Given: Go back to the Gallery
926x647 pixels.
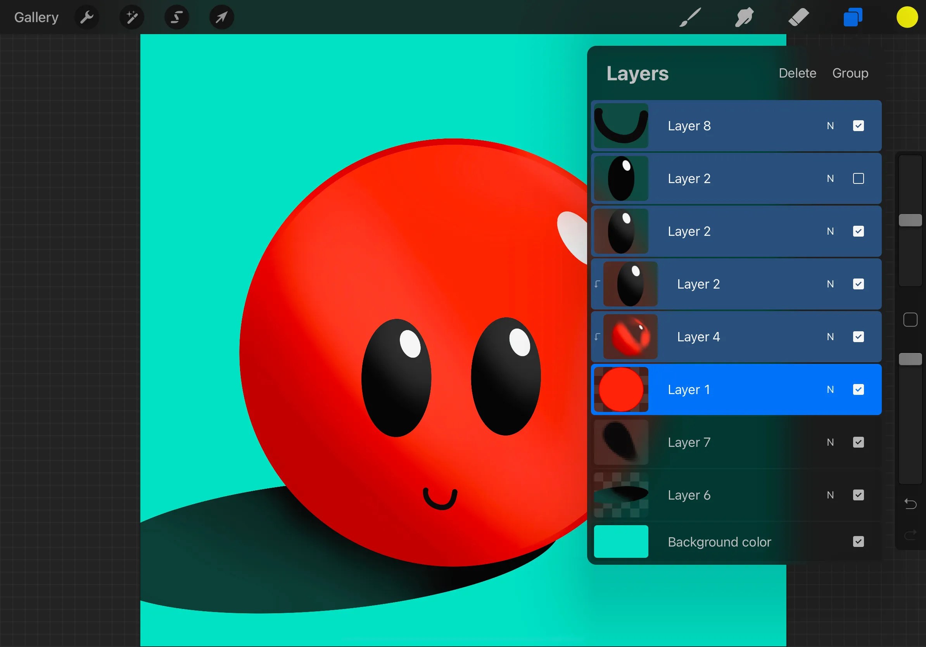Looking at the screenshot, I should [36, 17].
